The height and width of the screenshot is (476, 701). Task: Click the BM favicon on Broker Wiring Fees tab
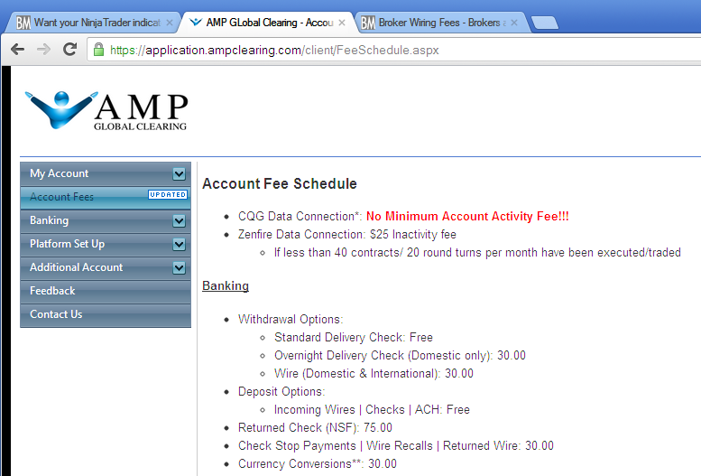[368, 23]
